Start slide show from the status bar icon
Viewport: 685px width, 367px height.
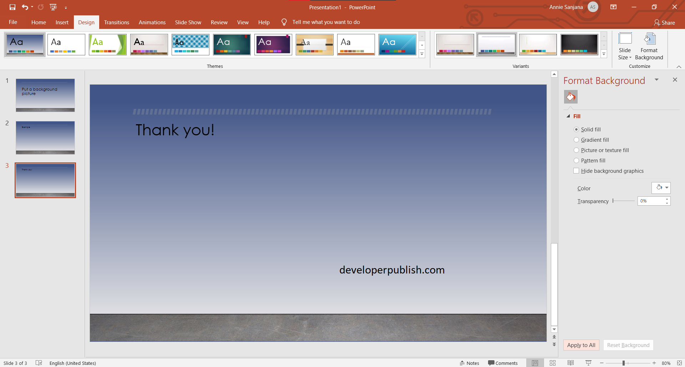click(x=588, y=363)
